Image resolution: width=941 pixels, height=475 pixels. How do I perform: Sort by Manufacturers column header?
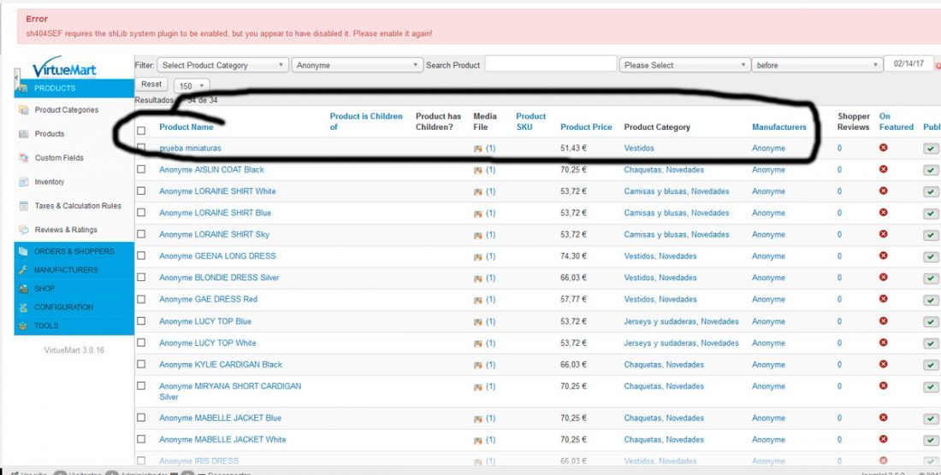tap(779, 127)
